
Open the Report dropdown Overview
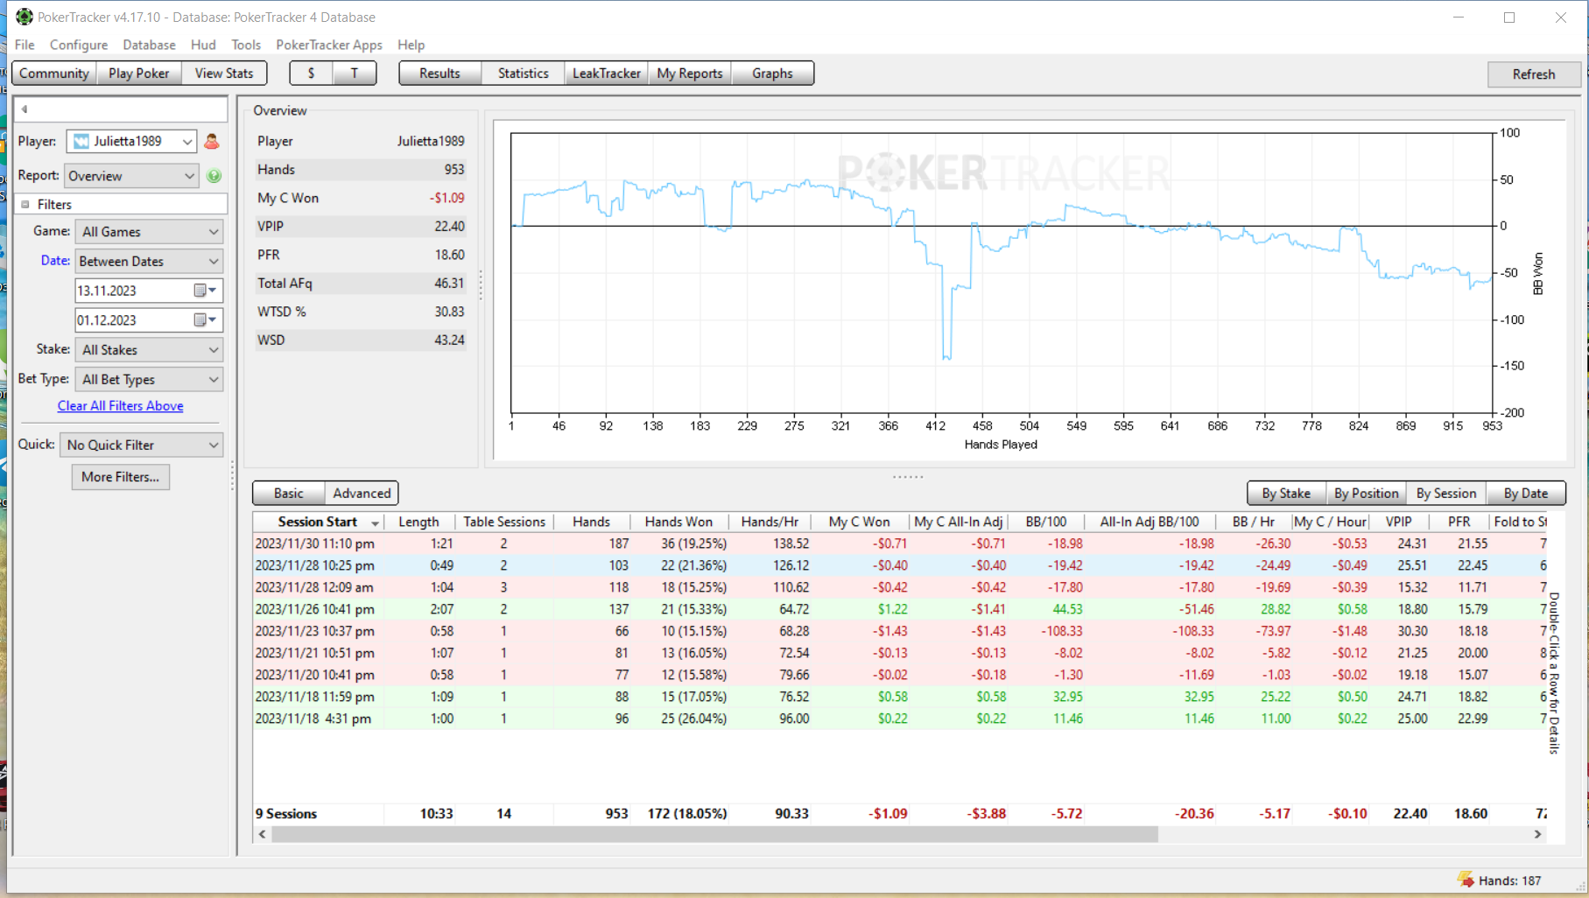(131, 176)
